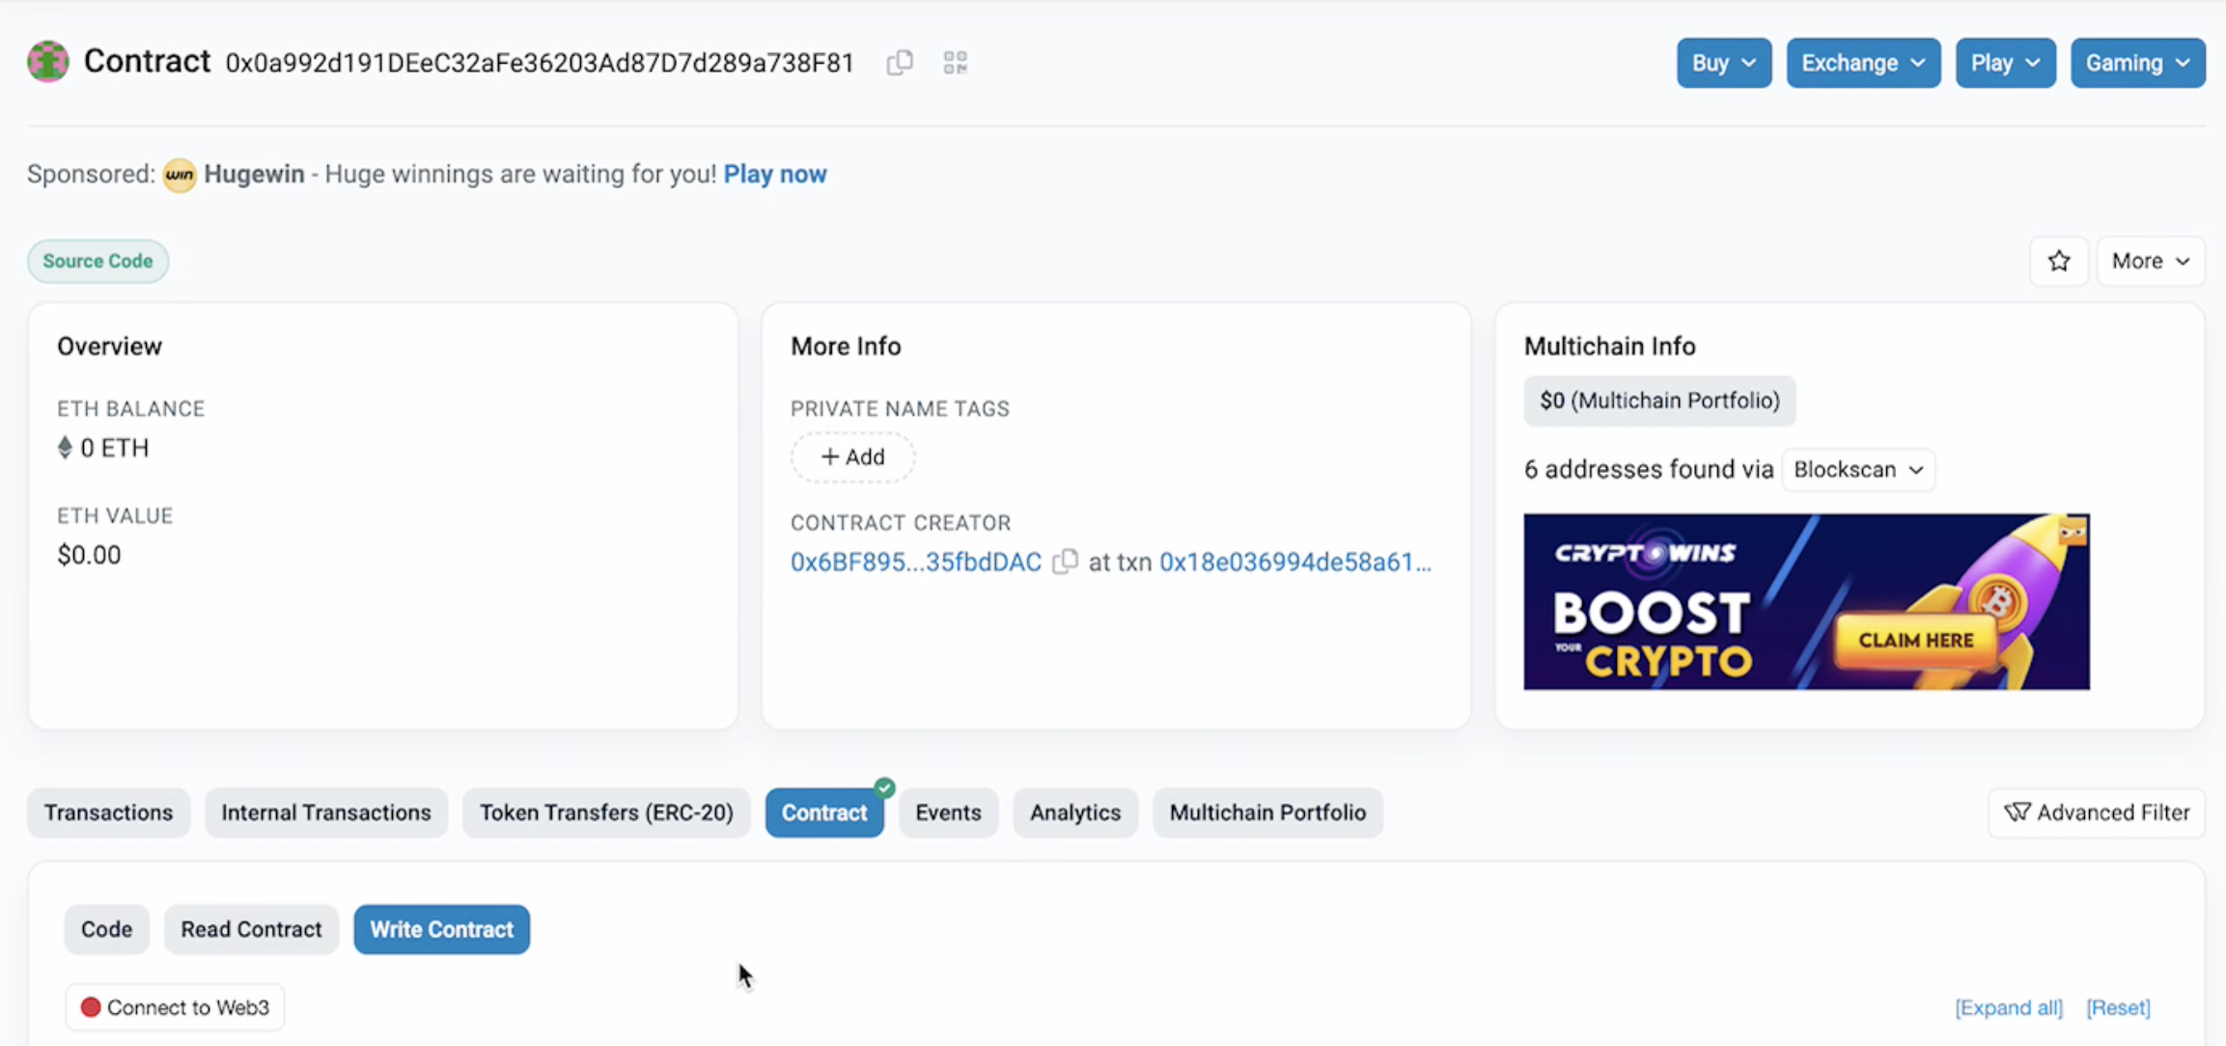Add a private name tag
Viewport: 2226px width, 1046px height.
pos(852,457)
